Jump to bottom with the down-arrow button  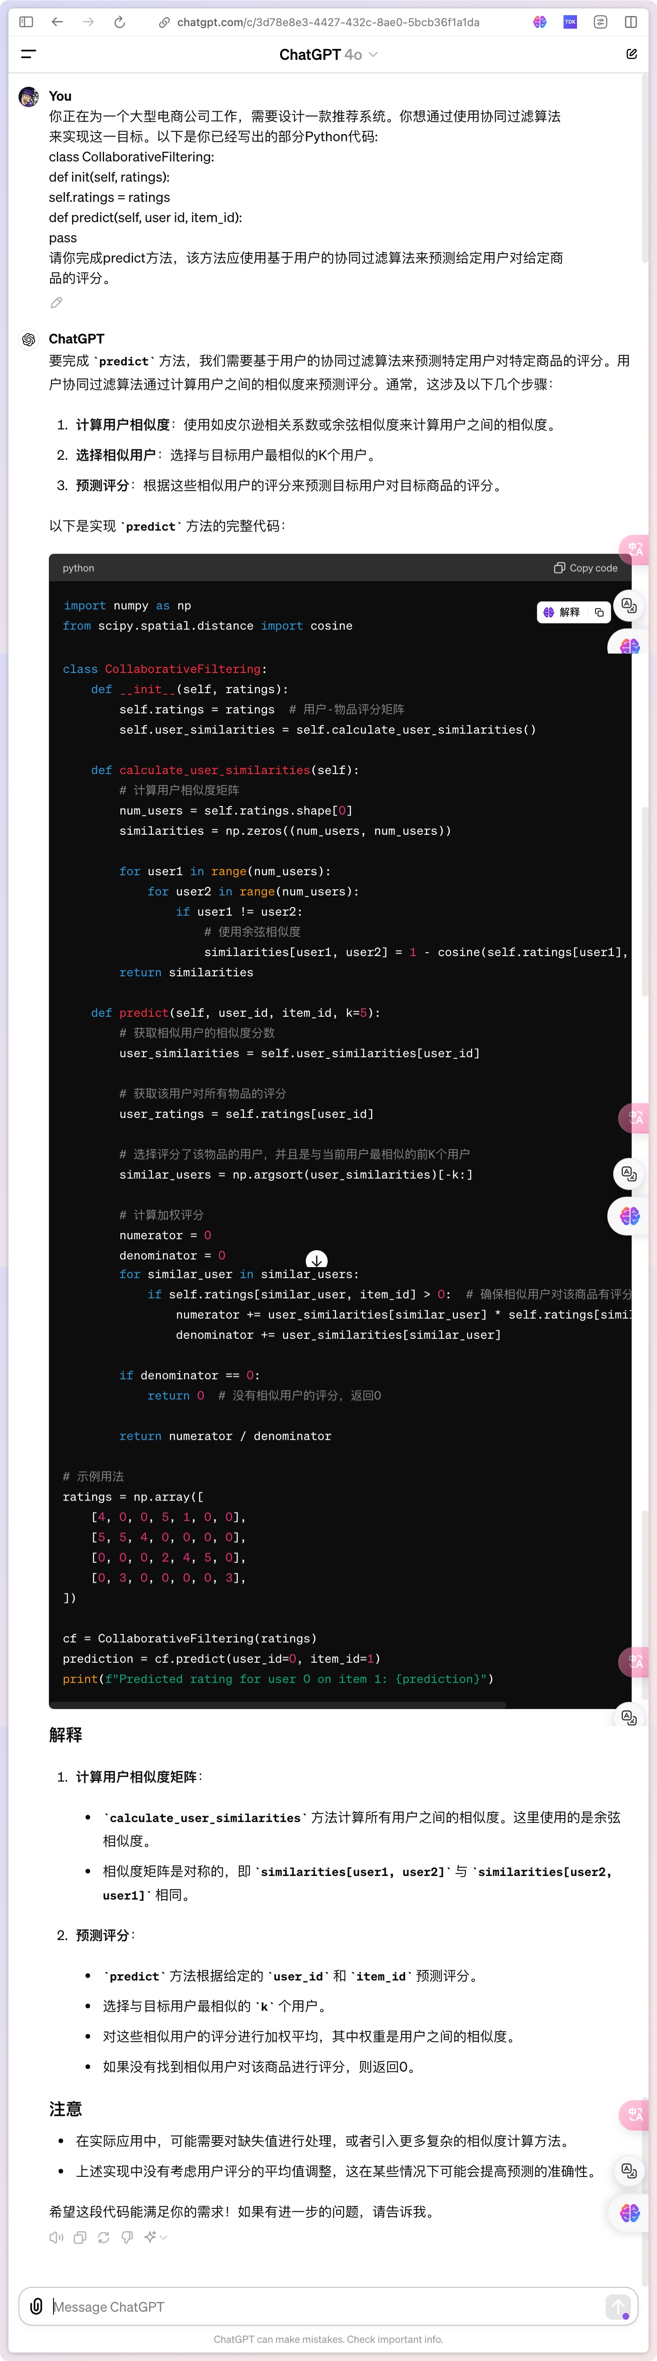coord(316,1260)
